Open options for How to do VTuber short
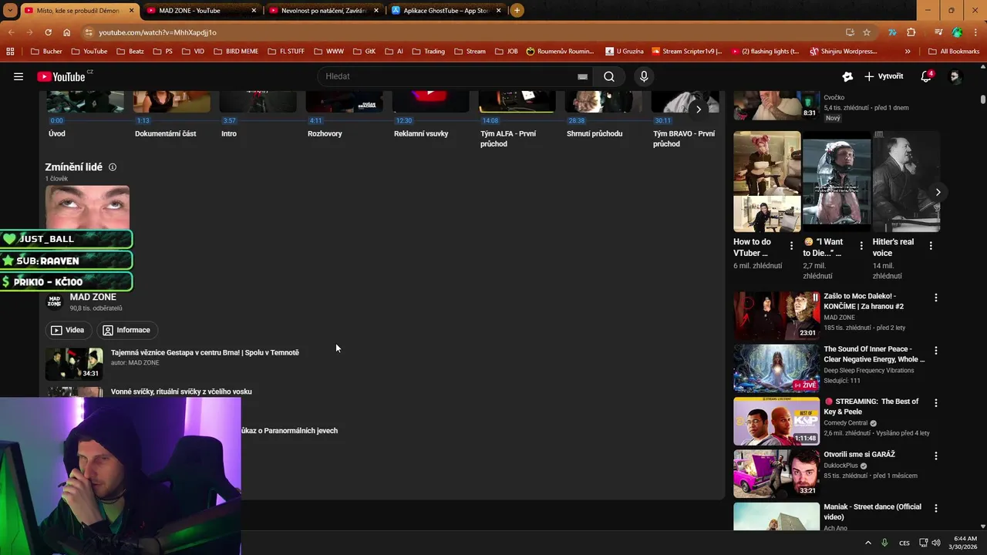The width and height of the screenshot is (987, 555). tap(791, 246)
